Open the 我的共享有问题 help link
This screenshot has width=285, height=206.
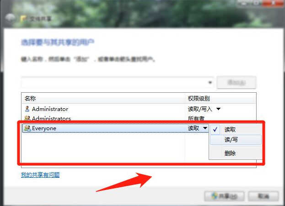[40, 175]
